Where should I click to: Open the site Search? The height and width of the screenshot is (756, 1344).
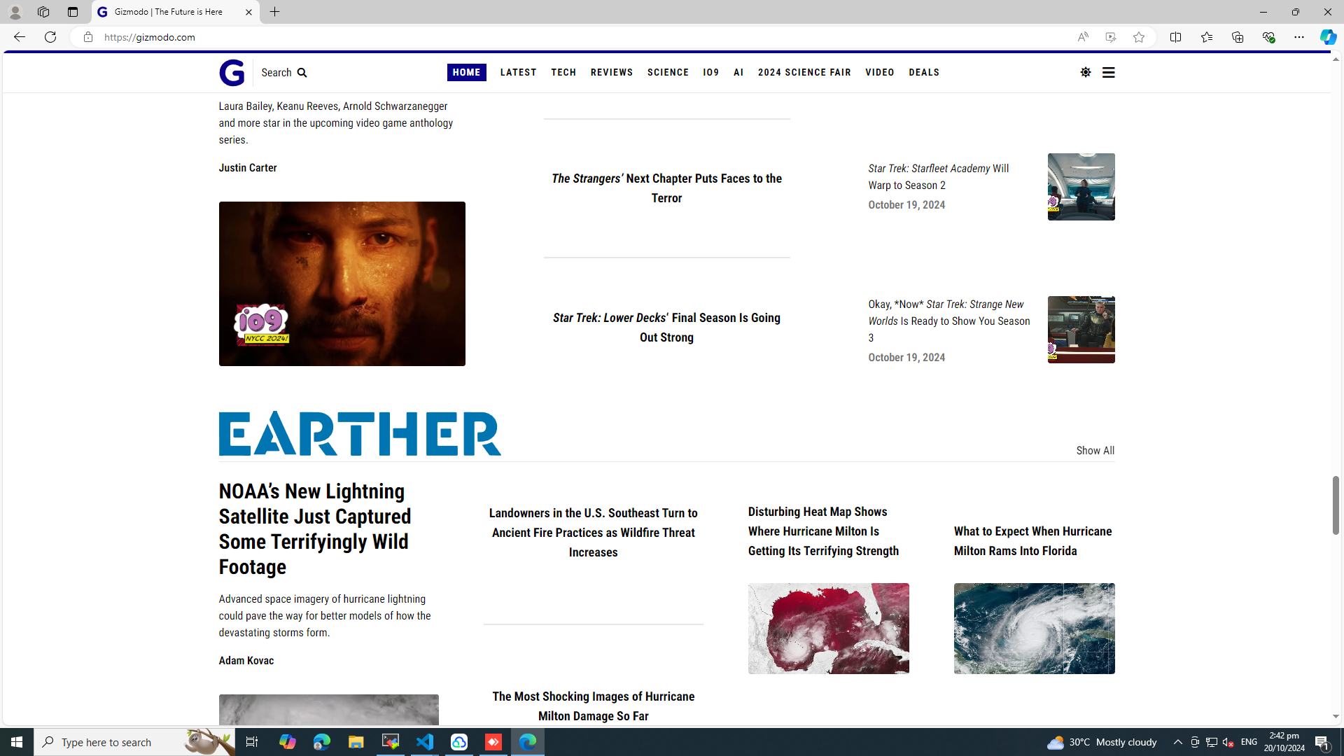point(284,73)
